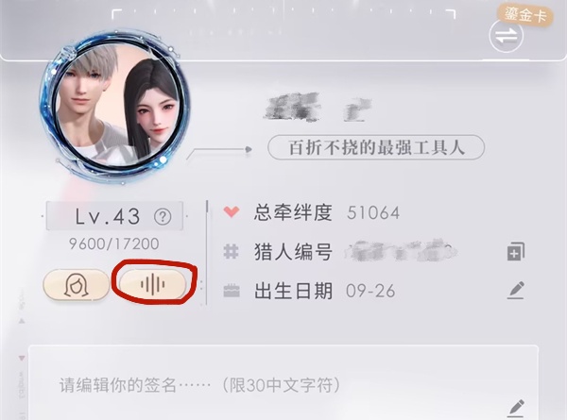Tap the cake icon beside 出生日期

click(x=232, y=291)
